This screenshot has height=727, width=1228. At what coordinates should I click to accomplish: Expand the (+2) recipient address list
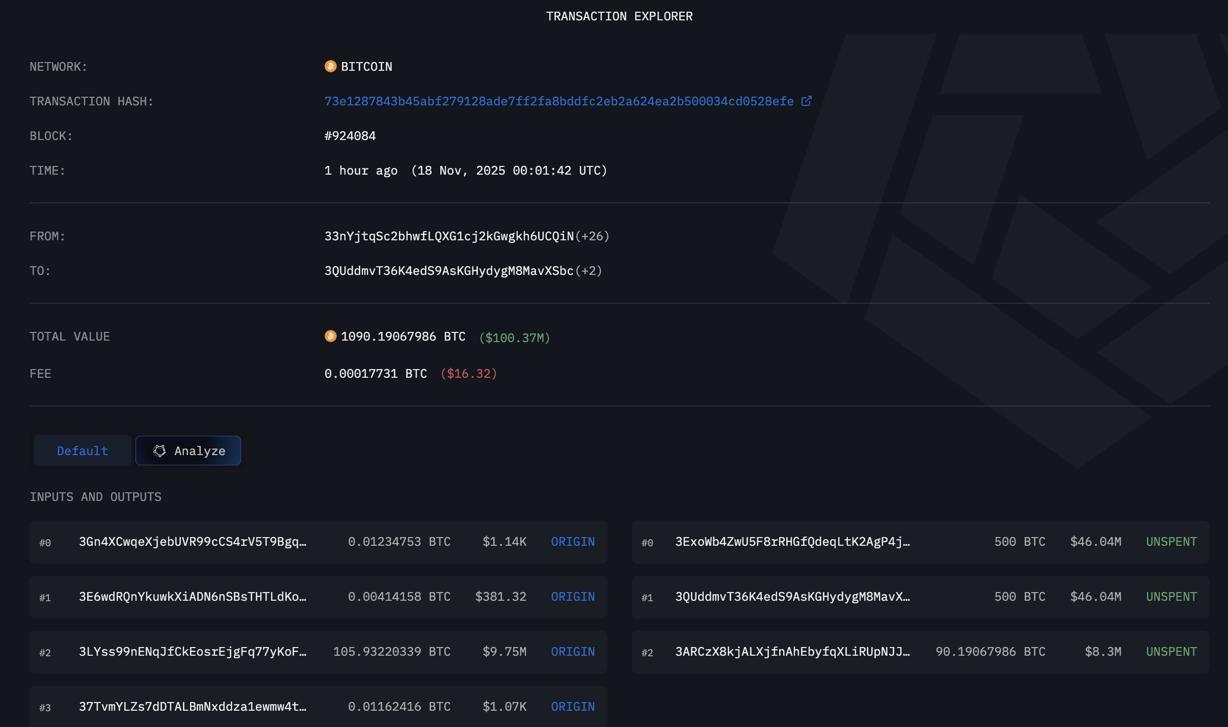point(589,270)
